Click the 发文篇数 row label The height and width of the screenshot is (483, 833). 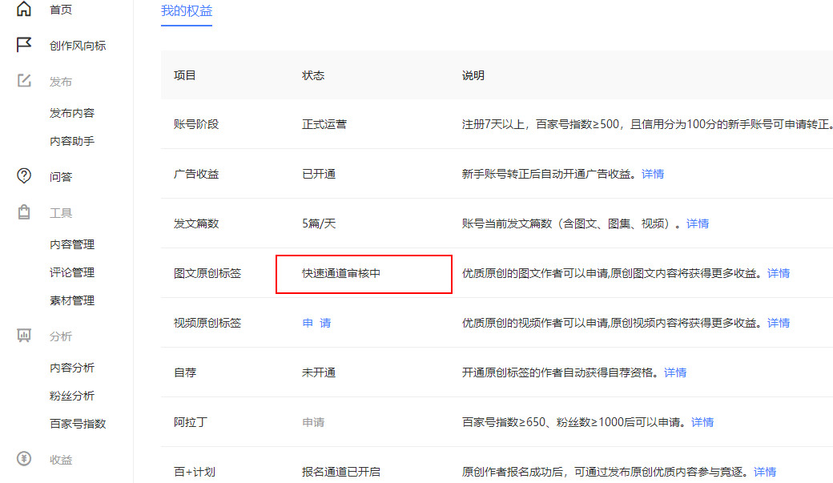pyautogui.click(x=196, y=223)
